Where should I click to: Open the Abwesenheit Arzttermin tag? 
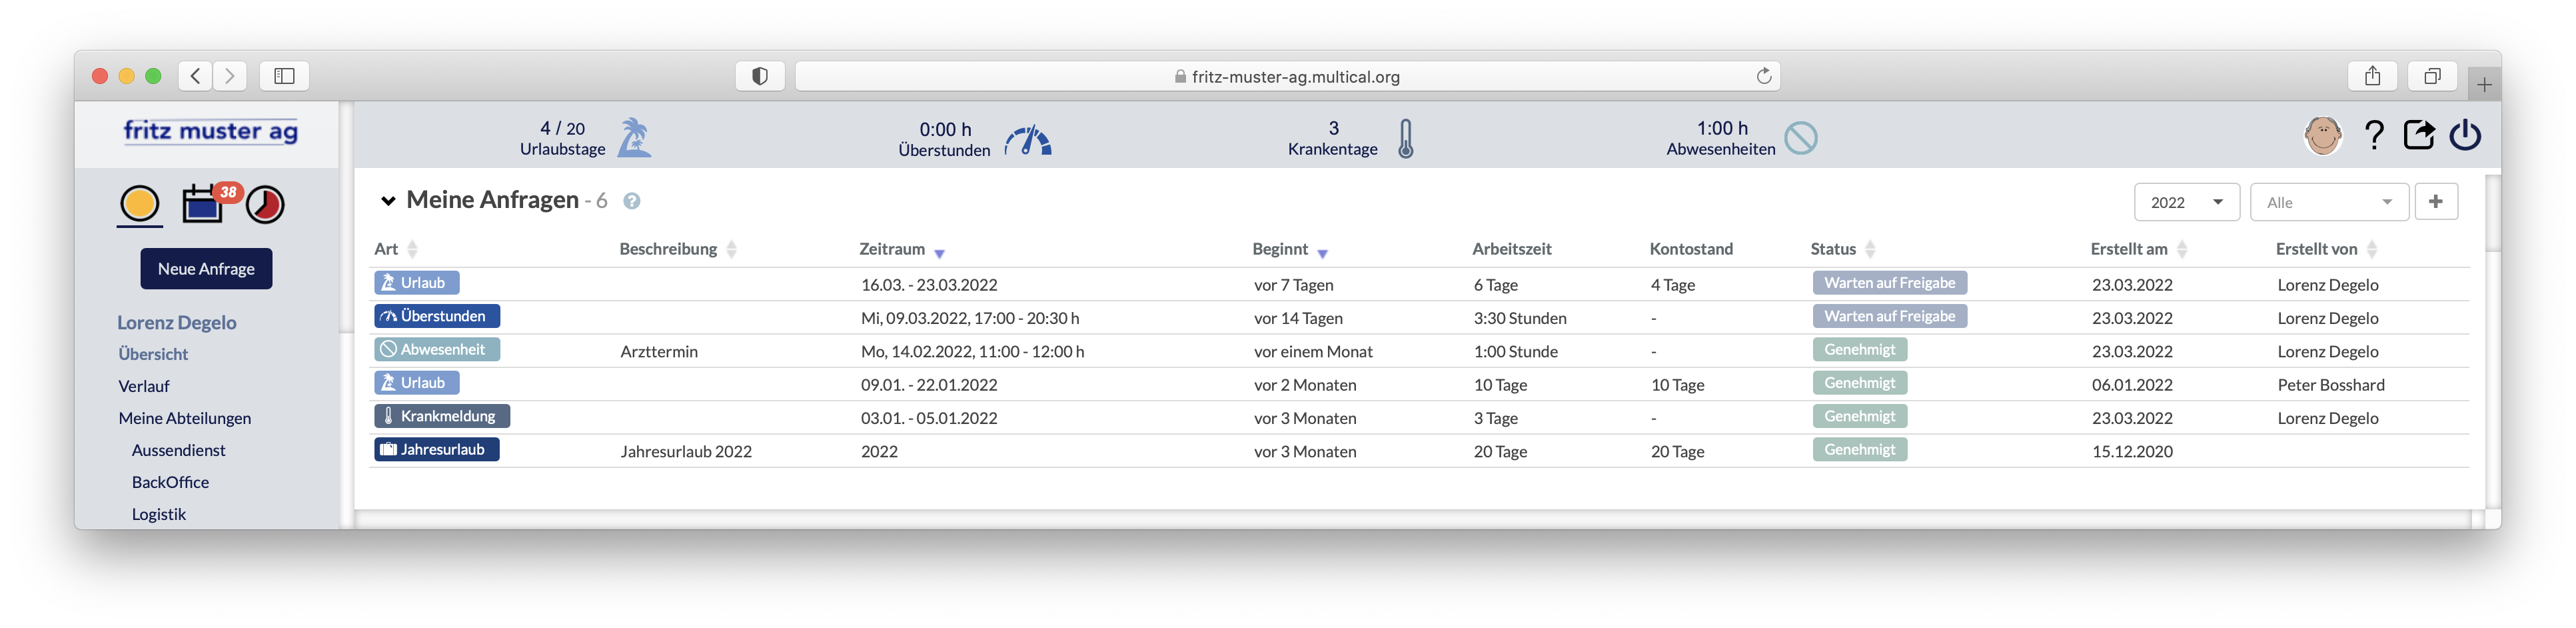pyautogui.click(x=437, y=349)
